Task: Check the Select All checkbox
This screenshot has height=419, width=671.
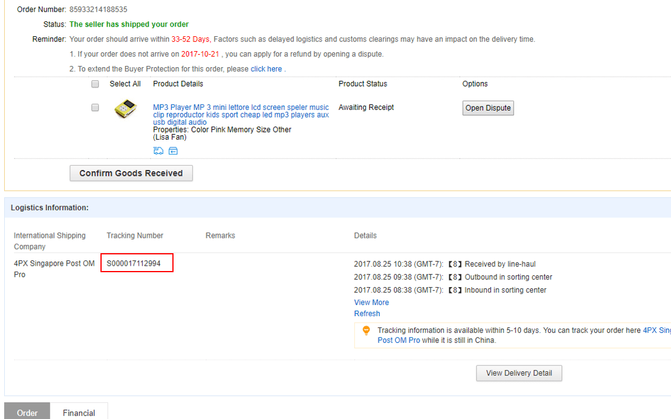Action: coord(95,84)
